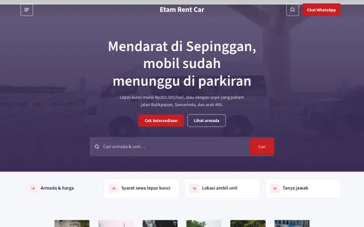This screenshot has width=364, height=227.
Task: Click the red Cari search button
Action: tap(262, 146)
